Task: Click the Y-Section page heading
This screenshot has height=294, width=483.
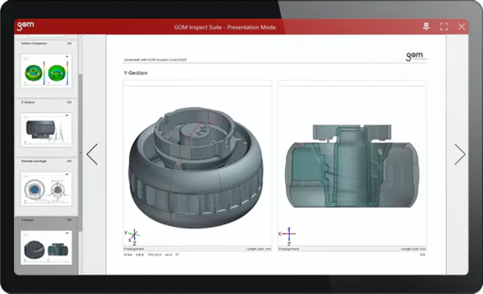Action: click(x=136, y=73)
